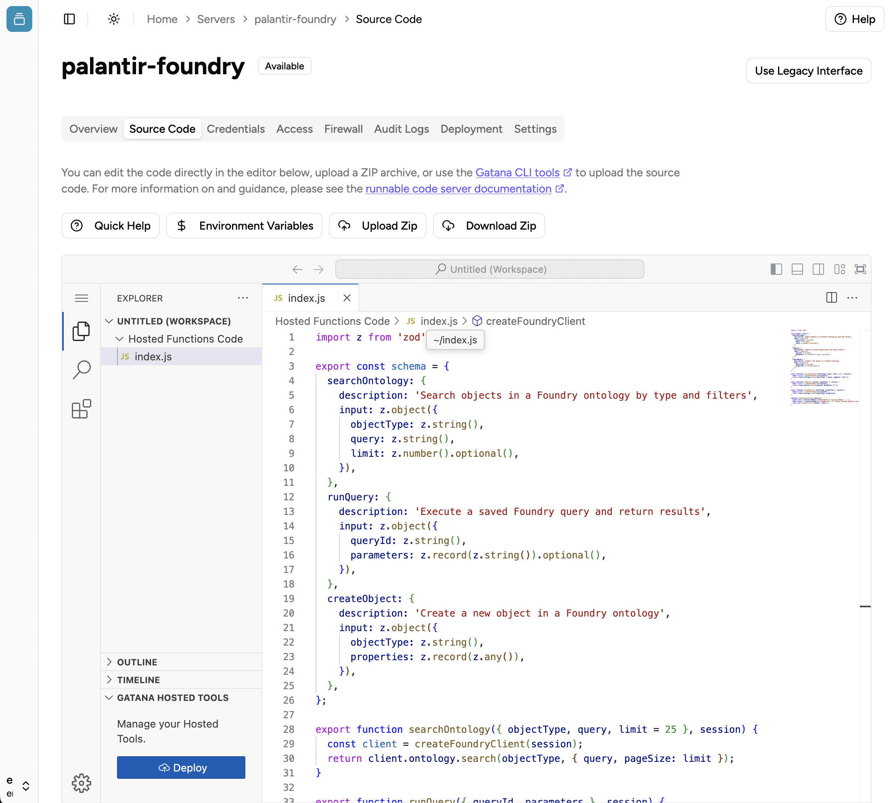Screen dimensions: 891x803
Task: Click the blue Deploy button
Action: tap(181, 768)
